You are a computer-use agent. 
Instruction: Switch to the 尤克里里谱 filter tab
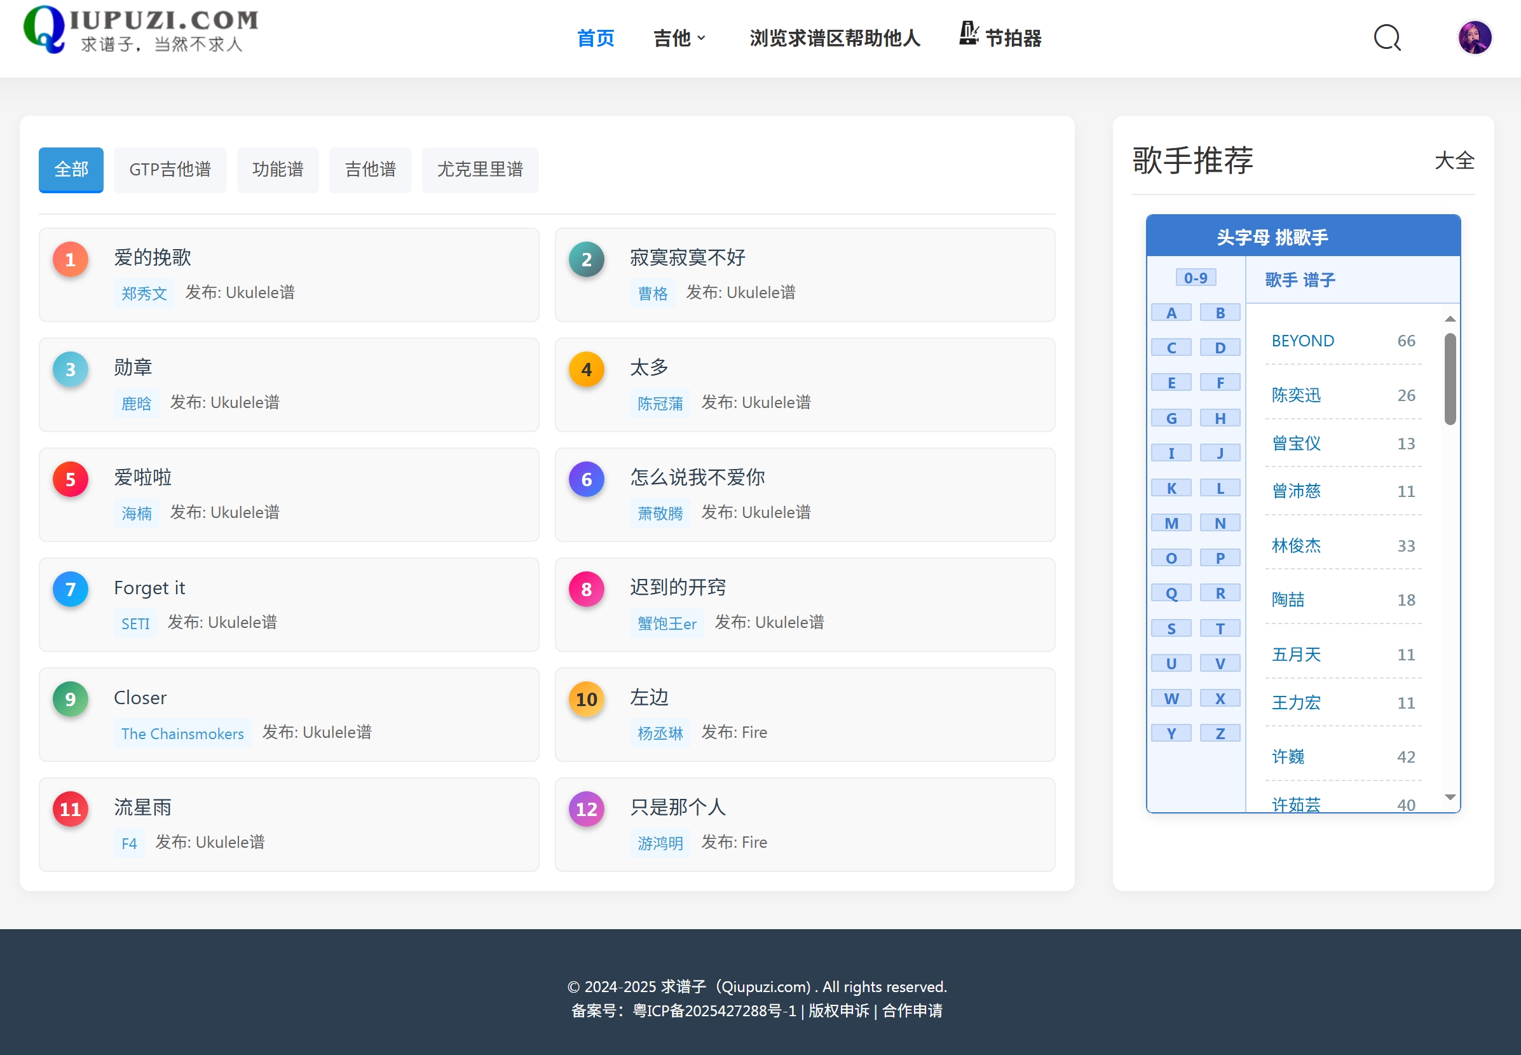pos(480,169)
